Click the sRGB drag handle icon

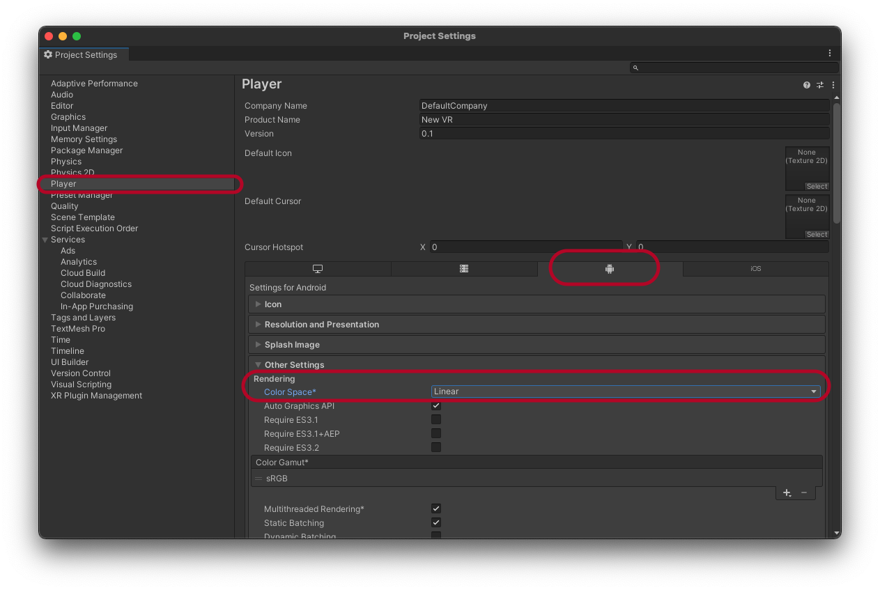click(258, 479)
